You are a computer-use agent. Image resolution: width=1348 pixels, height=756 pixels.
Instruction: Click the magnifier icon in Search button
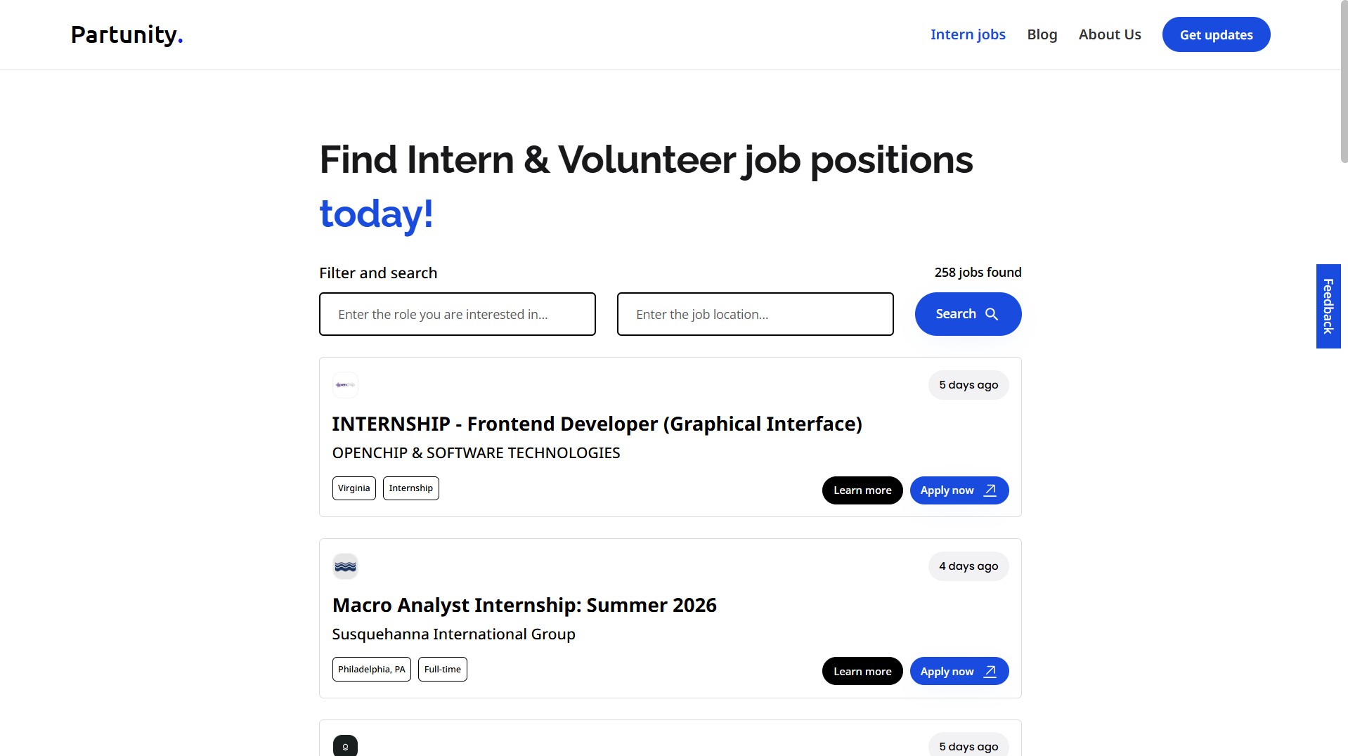click(x=992, y=314)
